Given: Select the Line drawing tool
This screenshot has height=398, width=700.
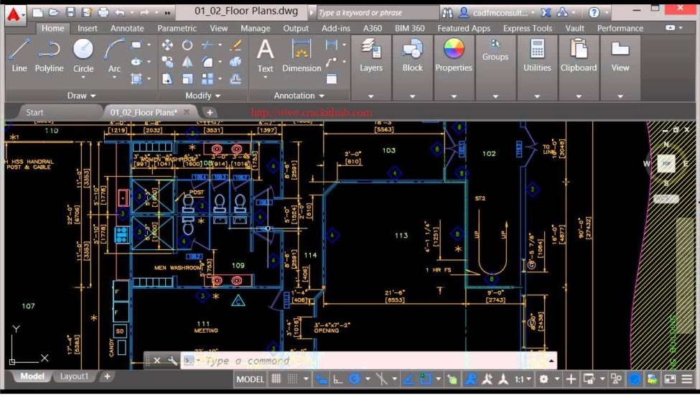Looking at the screenshot, I should point(19,55).
